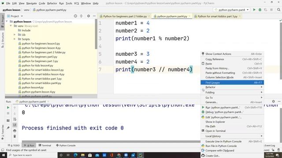Collapse the python lesson root folder
Viewport: 282px width, 158px height.
click(7, 22)
